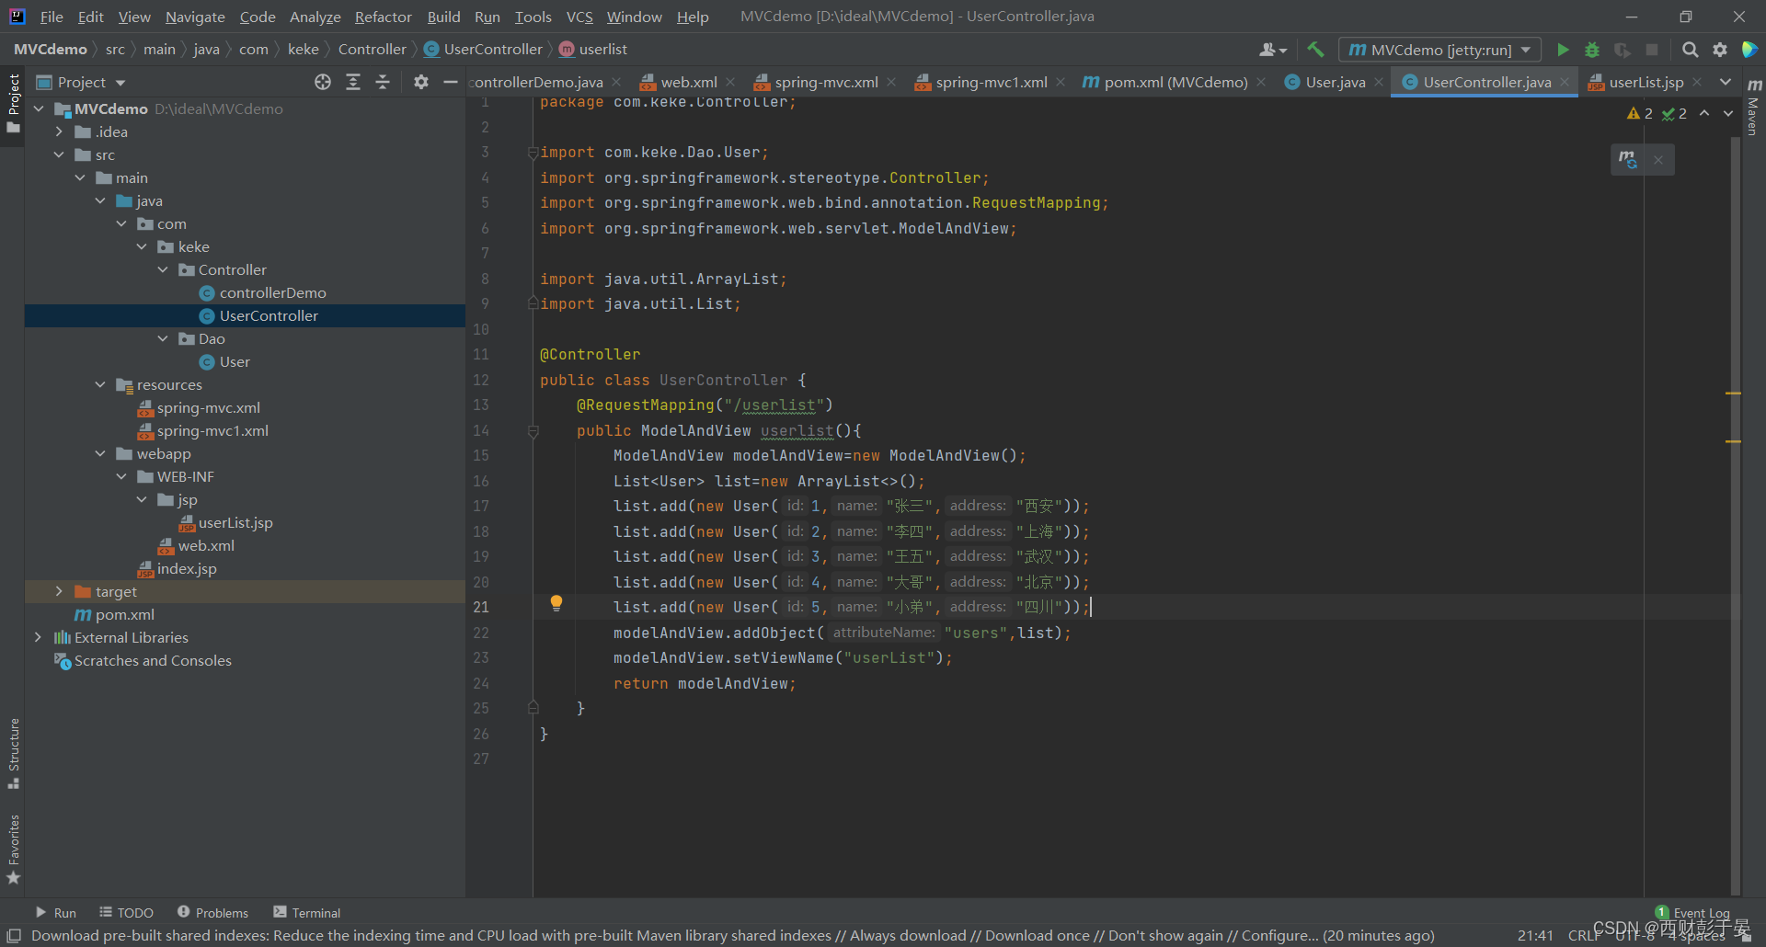Select Scratches and Consoles in Project tree
Viewport: 1766px width, 947px height.
(x=153, y=660)
